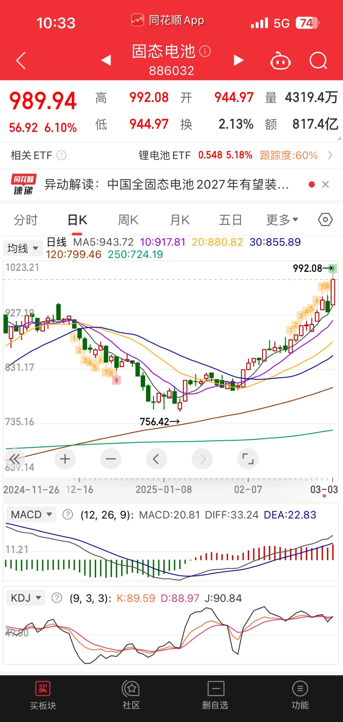Switch chart to fullscreen landscape view
This screenshot has width=343, height=722.
coord(248,459)
